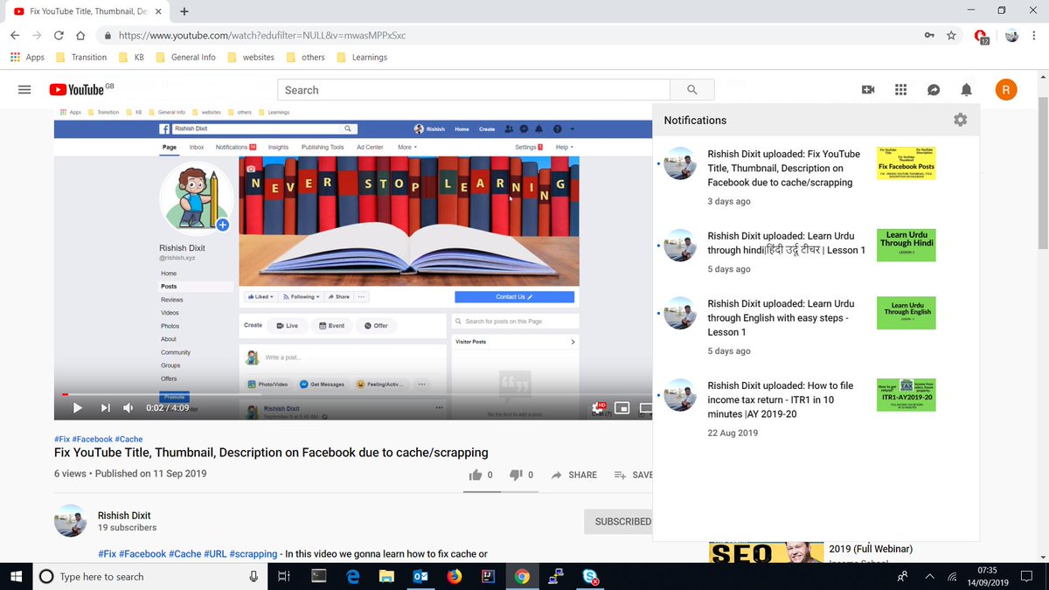Switch to miniplayer mode icon
Viewport: 1049px width, 590px height.
622,407
